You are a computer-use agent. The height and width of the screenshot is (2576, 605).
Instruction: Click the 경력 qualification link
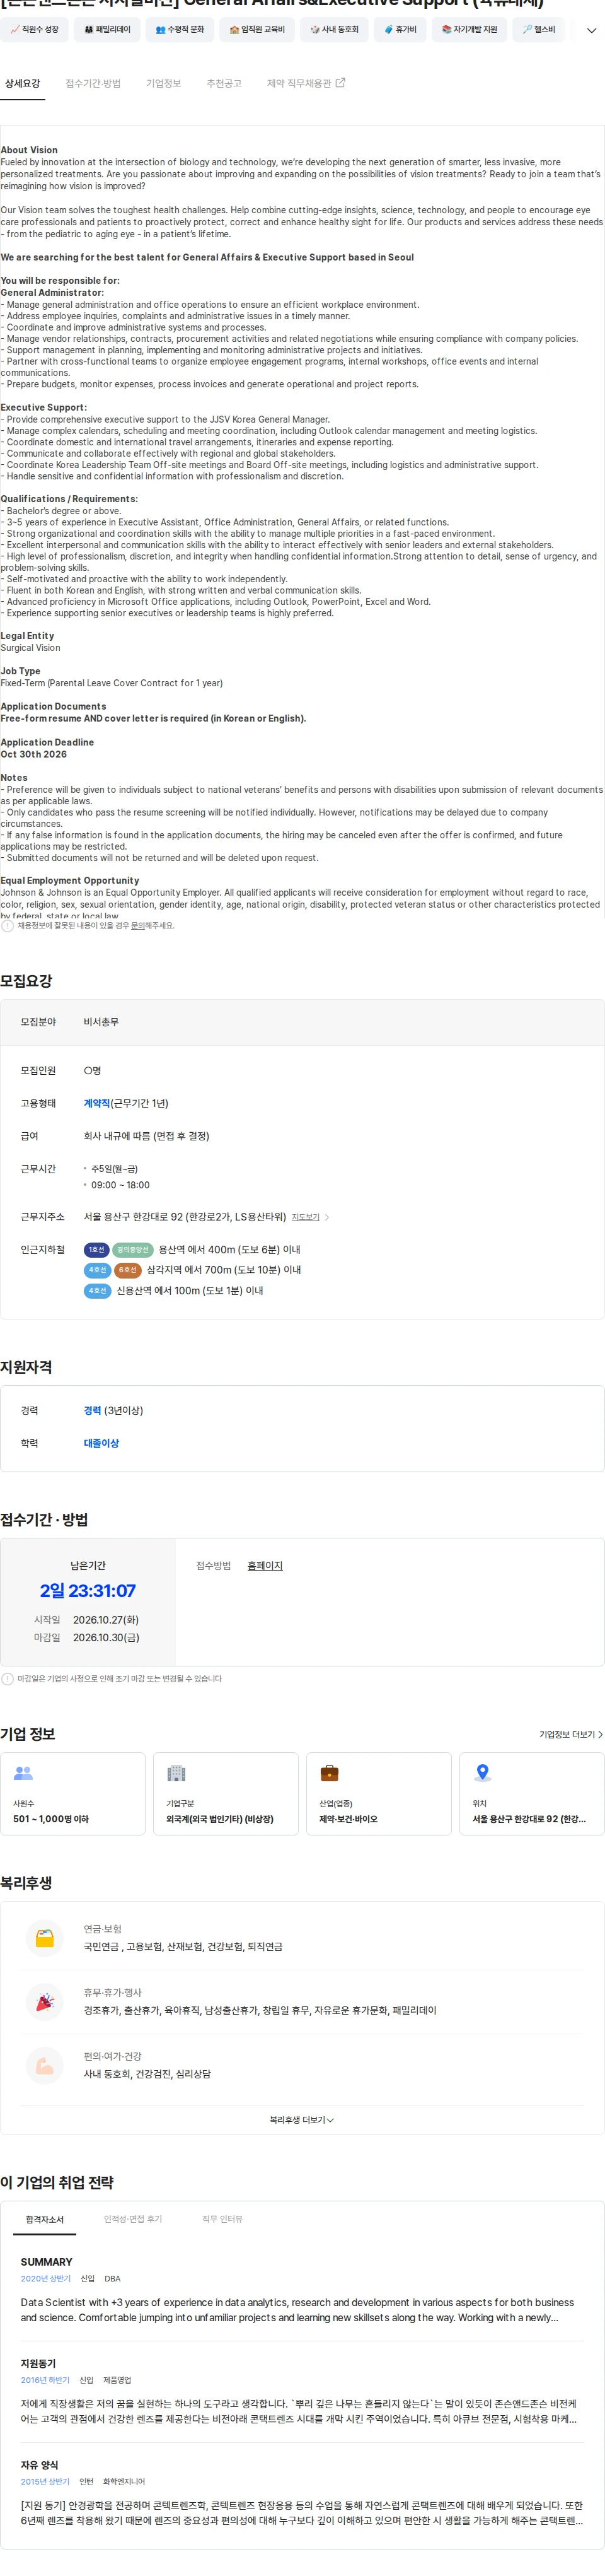click(x=93, y=1410)
